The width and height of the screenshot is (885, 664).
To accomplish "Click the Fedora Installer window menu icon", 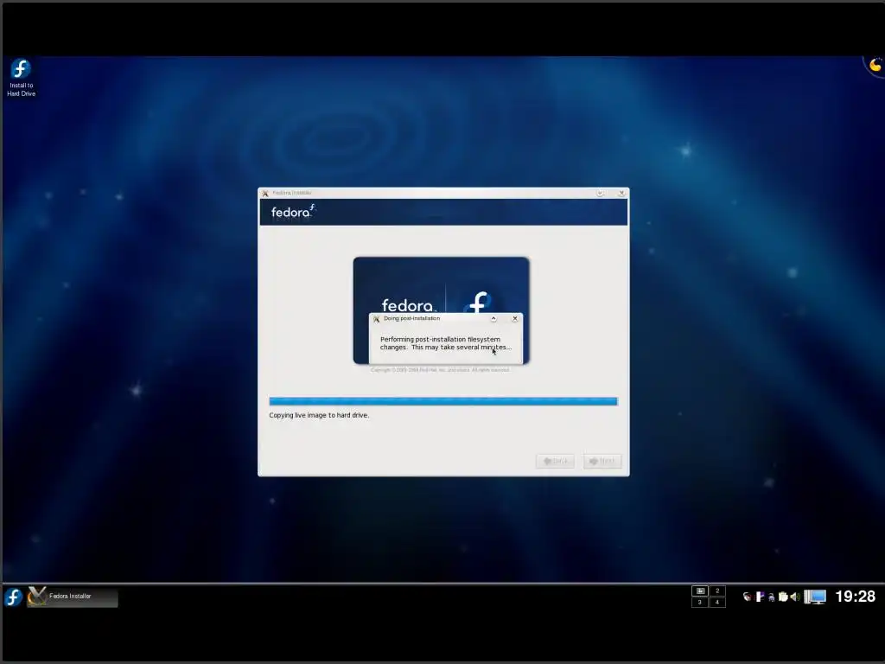I will 265,193.
